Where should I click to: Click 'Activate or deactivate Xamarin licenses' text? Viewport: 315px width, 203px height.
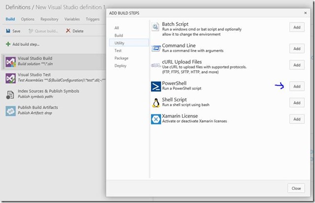click(195, 121)
